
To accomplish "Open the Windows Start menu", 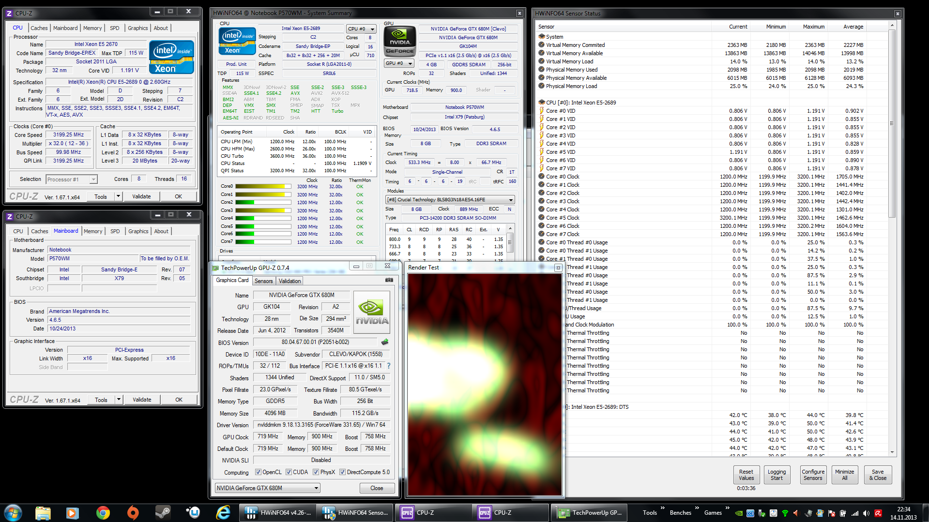I will (x=13, y=513).
